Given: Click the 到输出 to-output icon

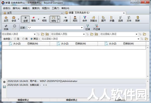Looking at the screenshot, I should click(x=94, y=19).
